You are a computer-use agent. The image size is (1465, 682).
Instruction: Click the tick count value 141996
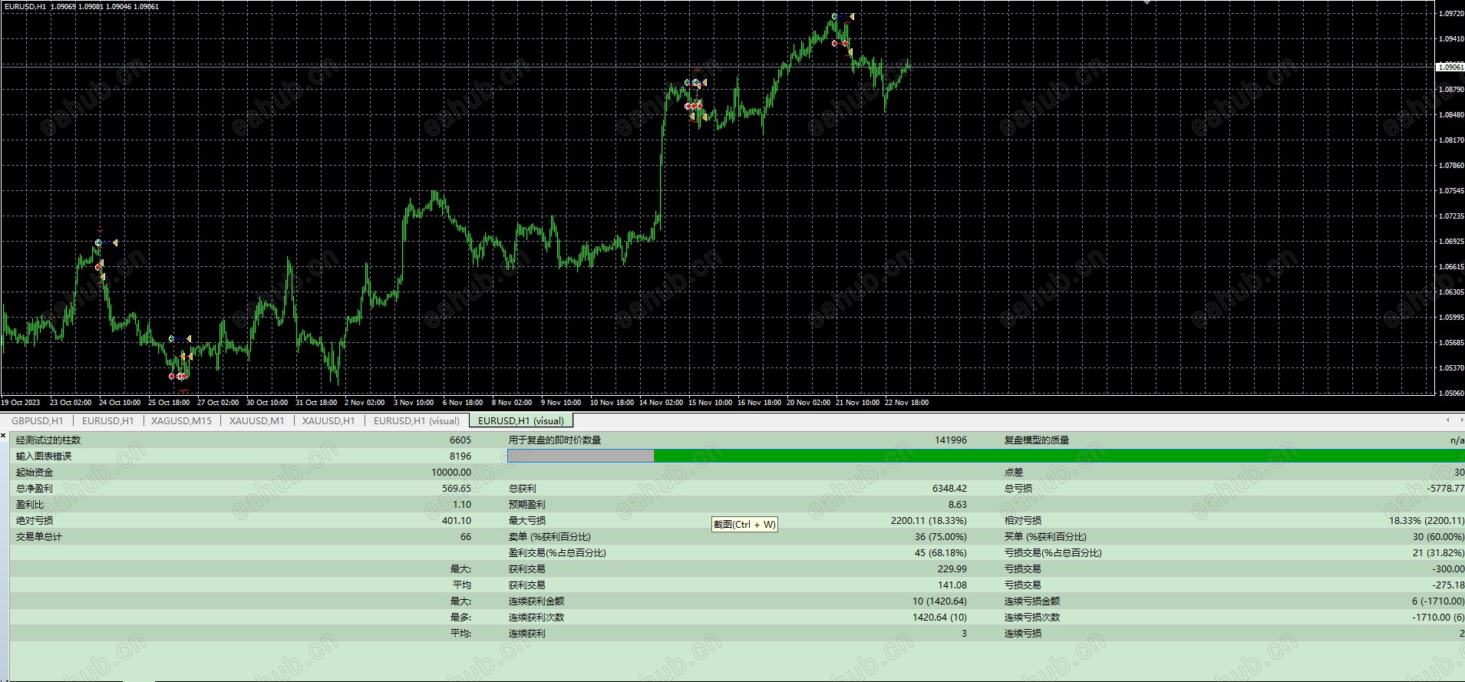coord(951,440)
